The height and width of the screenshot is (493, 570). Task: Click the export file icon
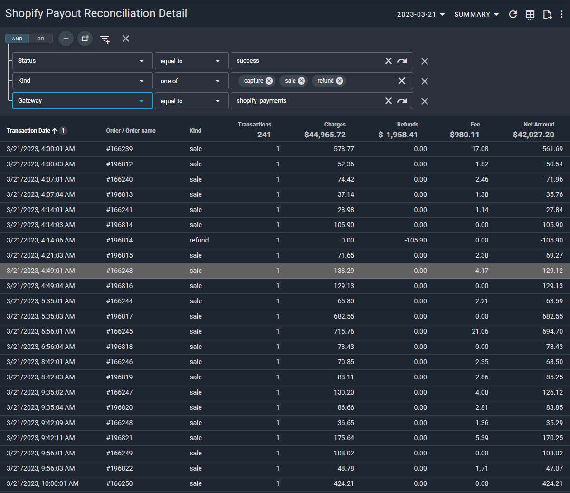[547, 15]
